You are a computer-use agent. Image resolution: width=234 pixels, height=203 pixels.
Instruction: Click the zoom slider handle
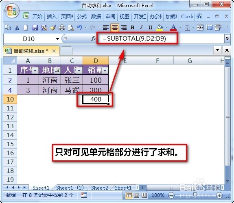pyautogui.click(x=195, y=195)
